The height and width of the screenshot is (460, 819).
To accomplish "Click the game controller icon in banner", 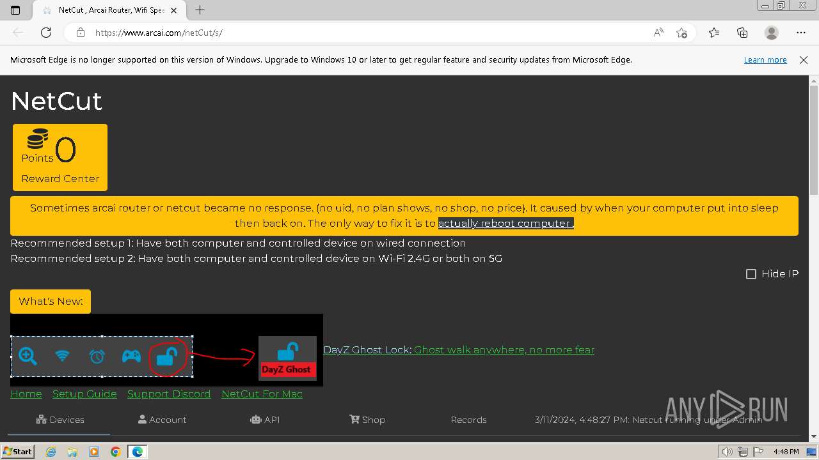I will click(x=131, y=356).
